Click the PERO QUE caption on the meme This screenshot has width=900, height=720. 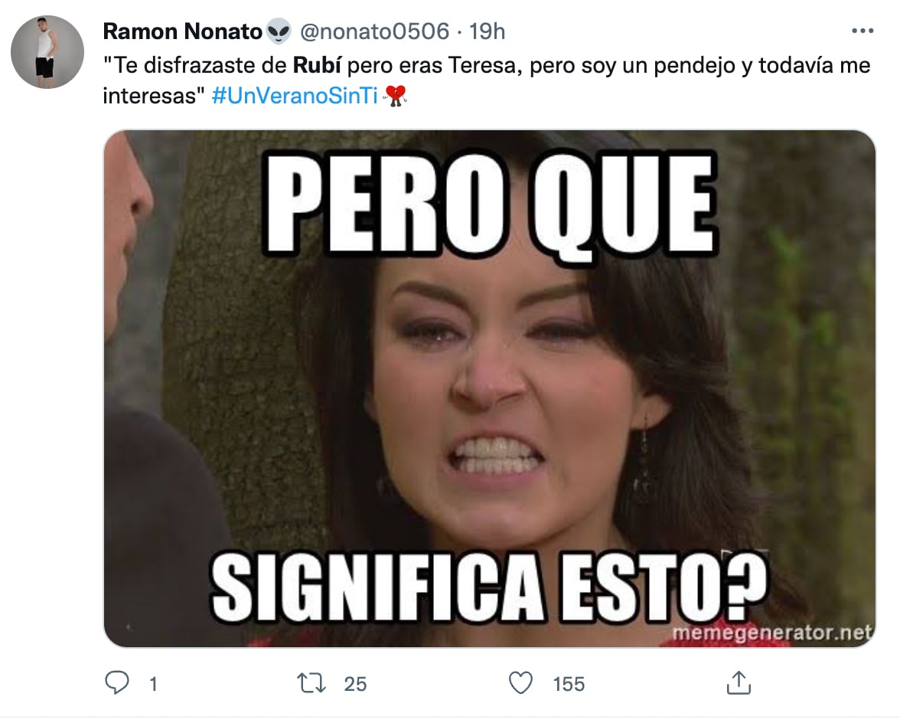click(x=490, y=205)
